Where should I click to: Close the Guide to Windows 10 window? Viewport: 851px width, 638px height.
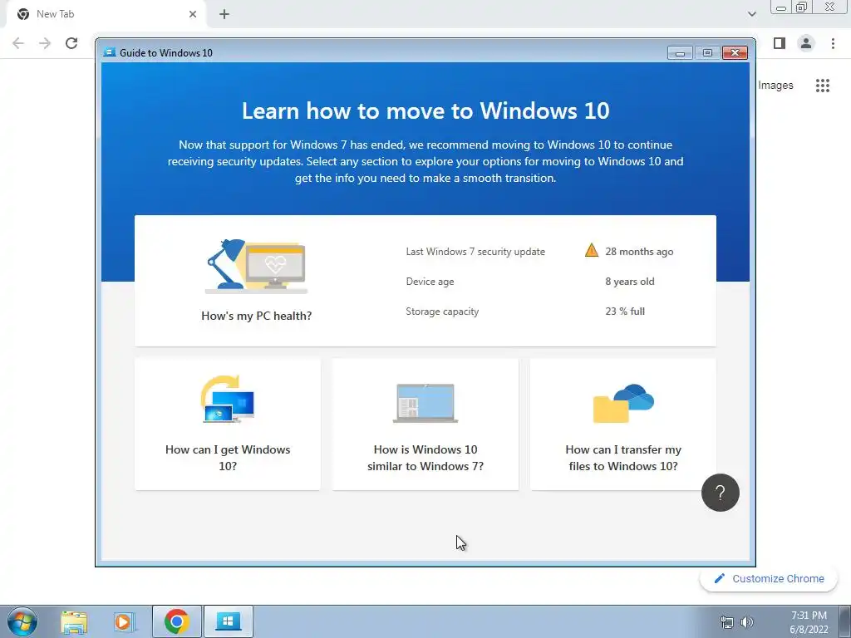coord(735,52)
